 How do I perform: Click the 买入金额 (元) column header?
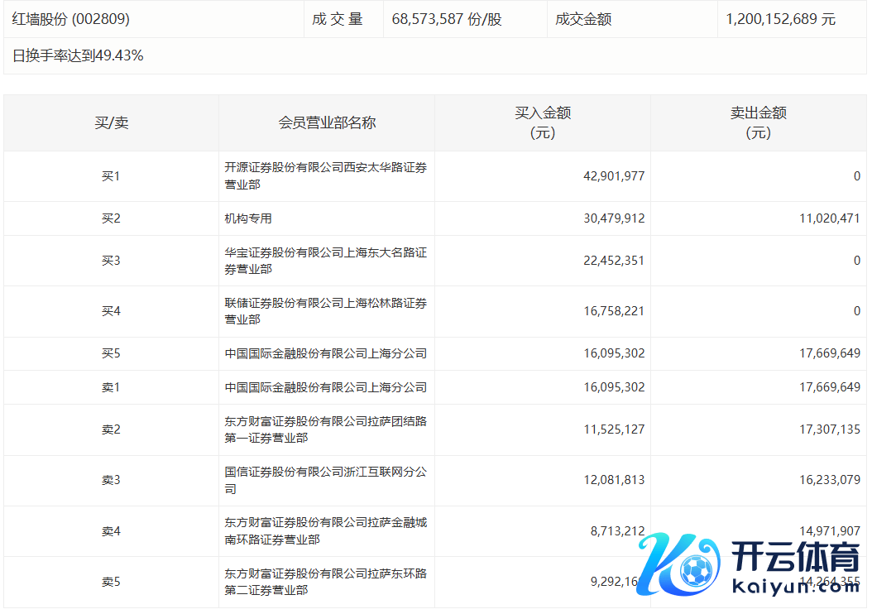543,122
